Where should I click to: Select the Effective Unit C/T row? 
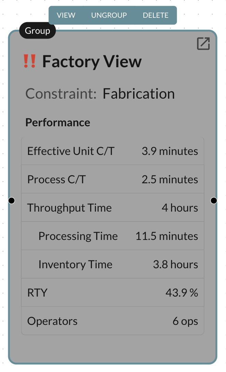coord(112,151)
